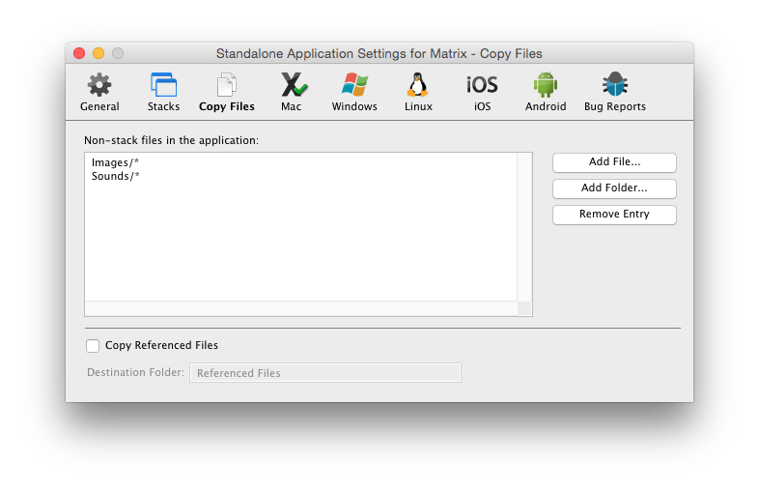Open Linux penguin settings icon
Screen dimensions: 759x491
point(418,85)
